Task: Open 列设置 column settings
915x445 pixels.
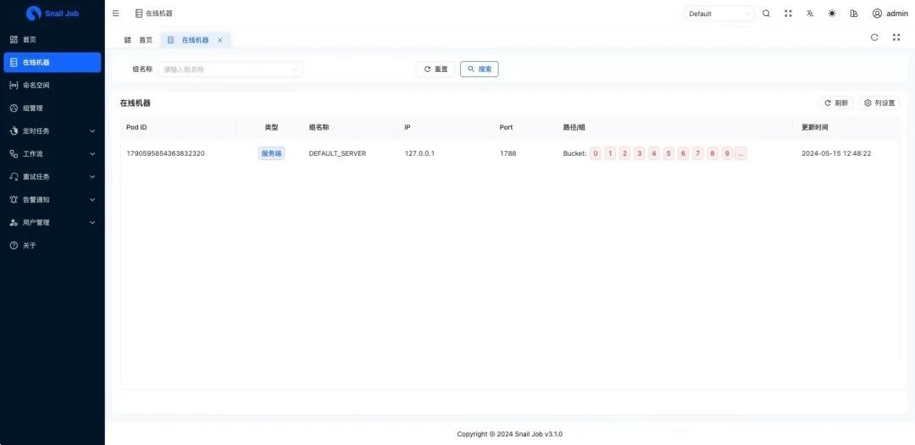Action: (879, 103)
